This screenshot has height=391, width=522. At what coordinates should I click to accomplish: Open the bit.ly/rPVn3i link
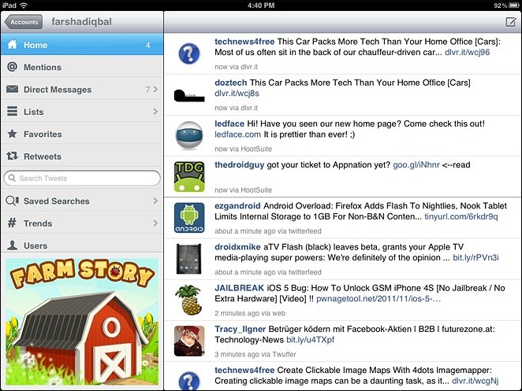coord(475,258)
